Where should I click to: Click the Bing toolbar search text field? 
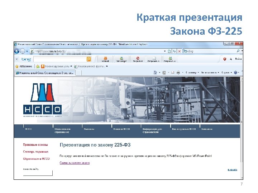pos(60,59)
